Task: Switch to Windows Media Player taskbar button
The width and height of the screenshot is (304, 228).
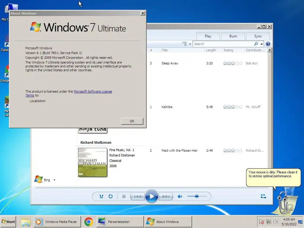Action: tap(57, 222)
